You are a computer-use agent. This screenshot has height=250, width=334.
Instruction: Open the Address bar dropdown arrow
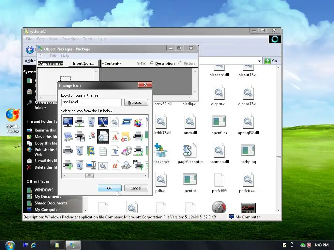259,61
